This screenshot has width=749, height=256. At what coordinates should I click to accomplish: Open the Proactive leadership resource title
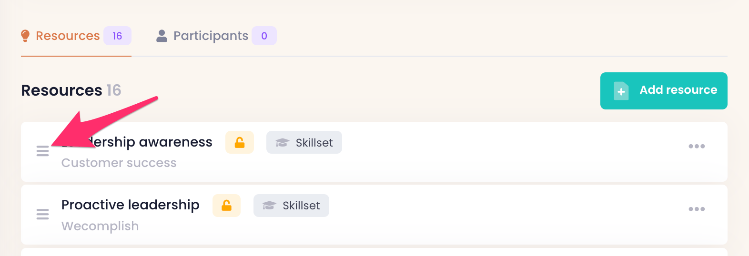[130, 205]
